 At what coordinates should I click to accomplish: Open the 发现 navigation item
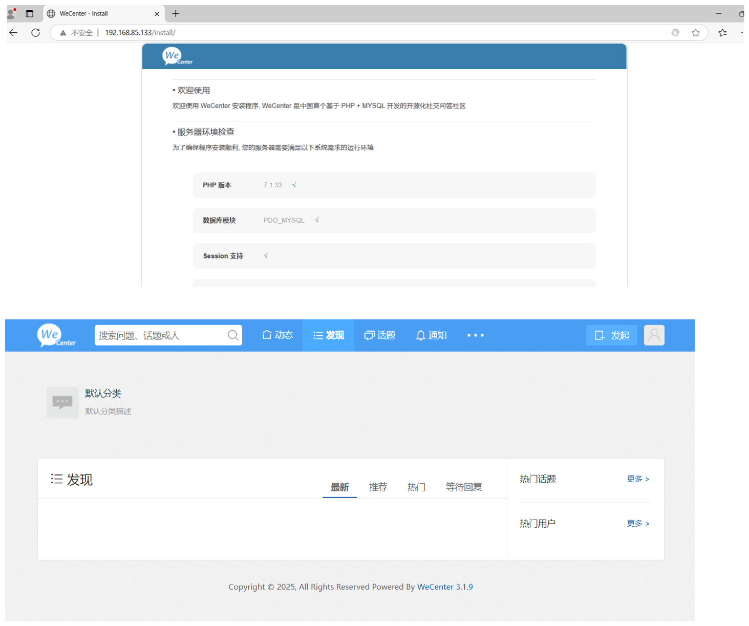pos(328,335)
